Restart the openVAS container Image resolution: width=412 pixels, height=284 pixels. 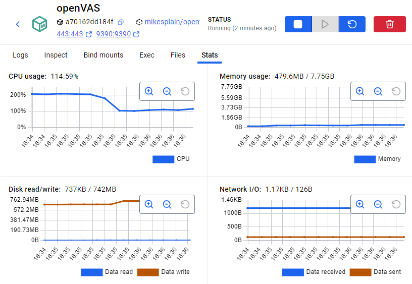352,24
